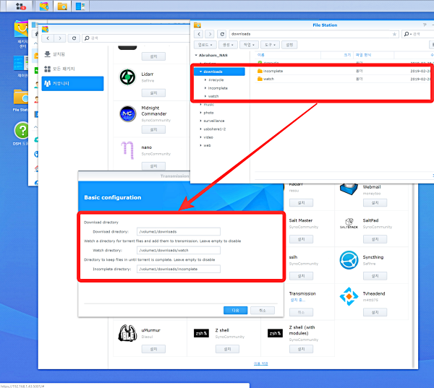
Task: Go forward in Package Center
Action: [60, 38]
